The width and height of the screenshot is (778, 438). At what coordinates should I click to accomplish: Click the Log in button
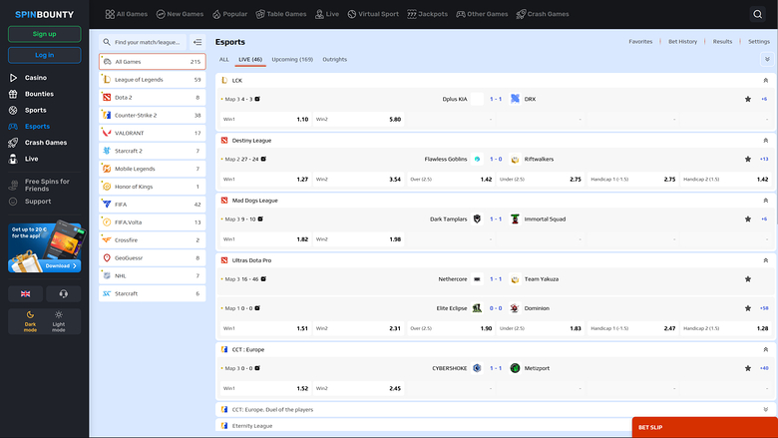tap(44, 55)
